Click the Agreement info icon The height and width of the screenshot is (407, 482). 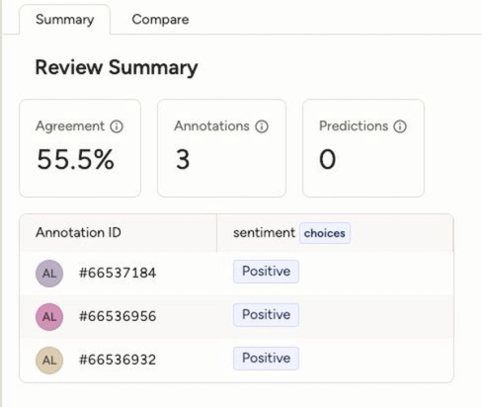(x=117, y=126)
